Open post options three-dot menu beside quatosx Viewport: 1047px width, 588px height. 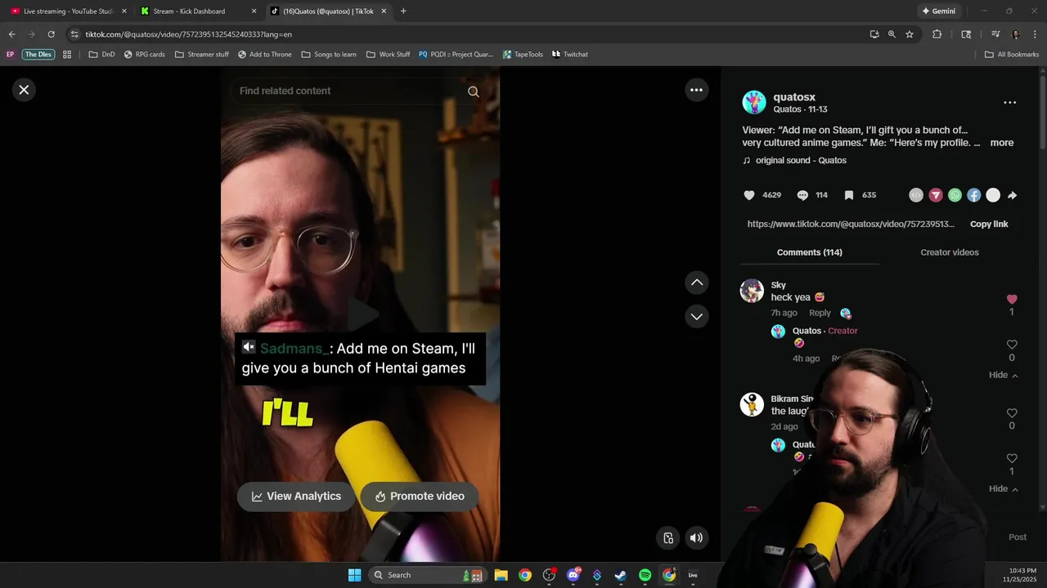1010,102
